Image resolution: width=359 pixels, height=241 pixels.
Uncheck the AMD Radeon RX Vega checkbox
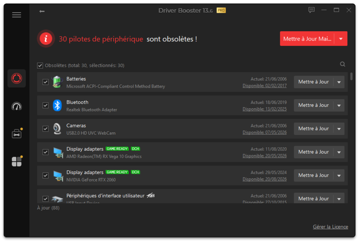(45, 152)
